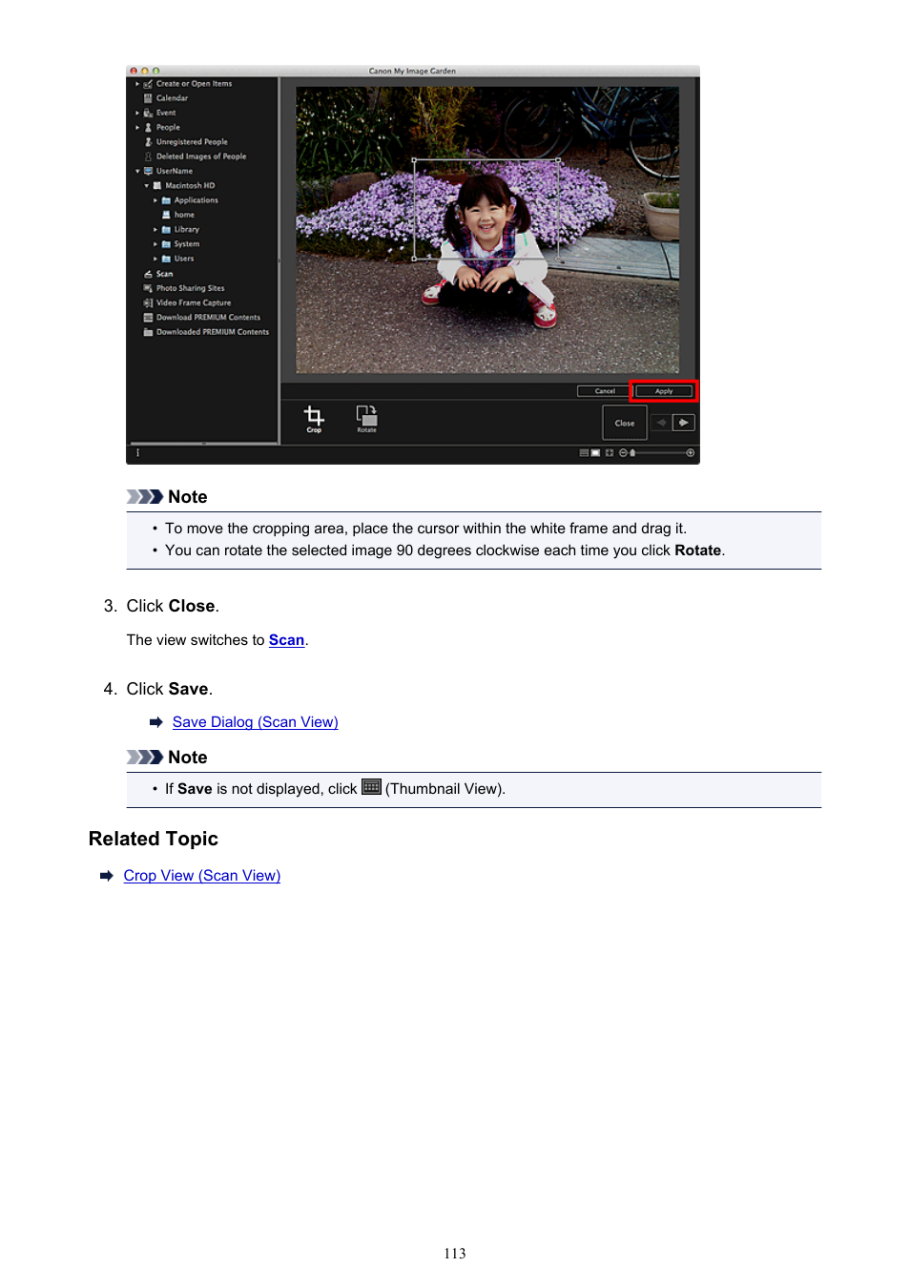Click the Close button
This screenshot has height=1288, width=910.
tap(625, 423)
